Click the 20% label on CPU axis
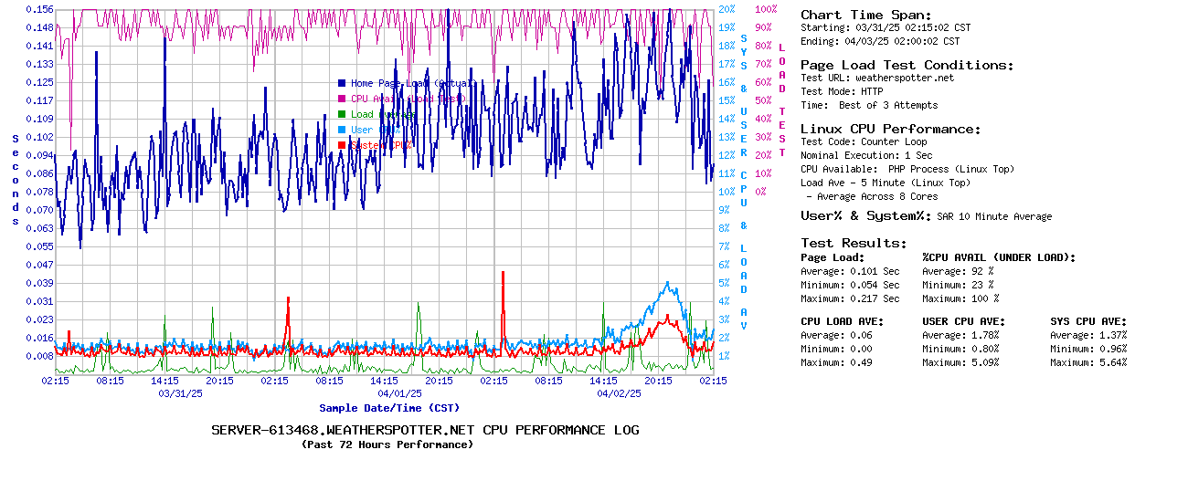1188x502 pixels. 727,9
